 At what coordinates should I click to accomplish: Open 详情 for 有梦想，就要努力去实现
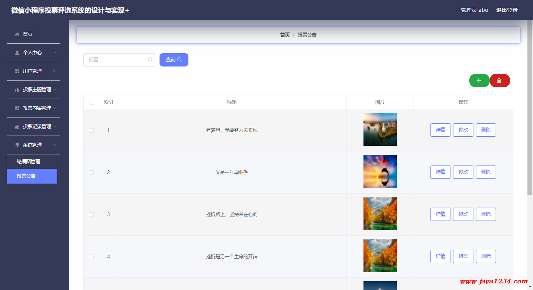click(x=440, y=130)
